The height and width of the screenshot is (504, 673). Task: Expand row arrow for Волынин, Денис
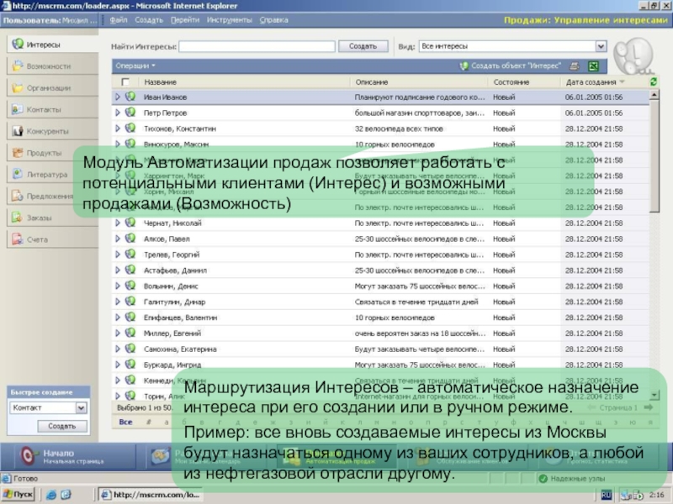pos(118,286)
